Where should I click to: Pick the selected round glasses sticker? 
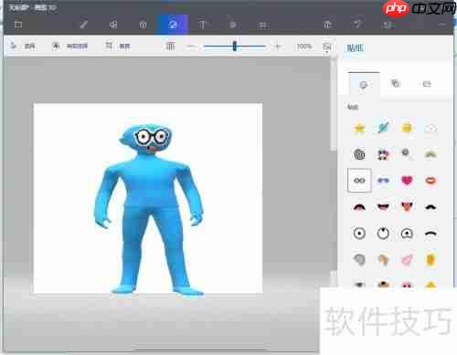click(x=359, y=181)
